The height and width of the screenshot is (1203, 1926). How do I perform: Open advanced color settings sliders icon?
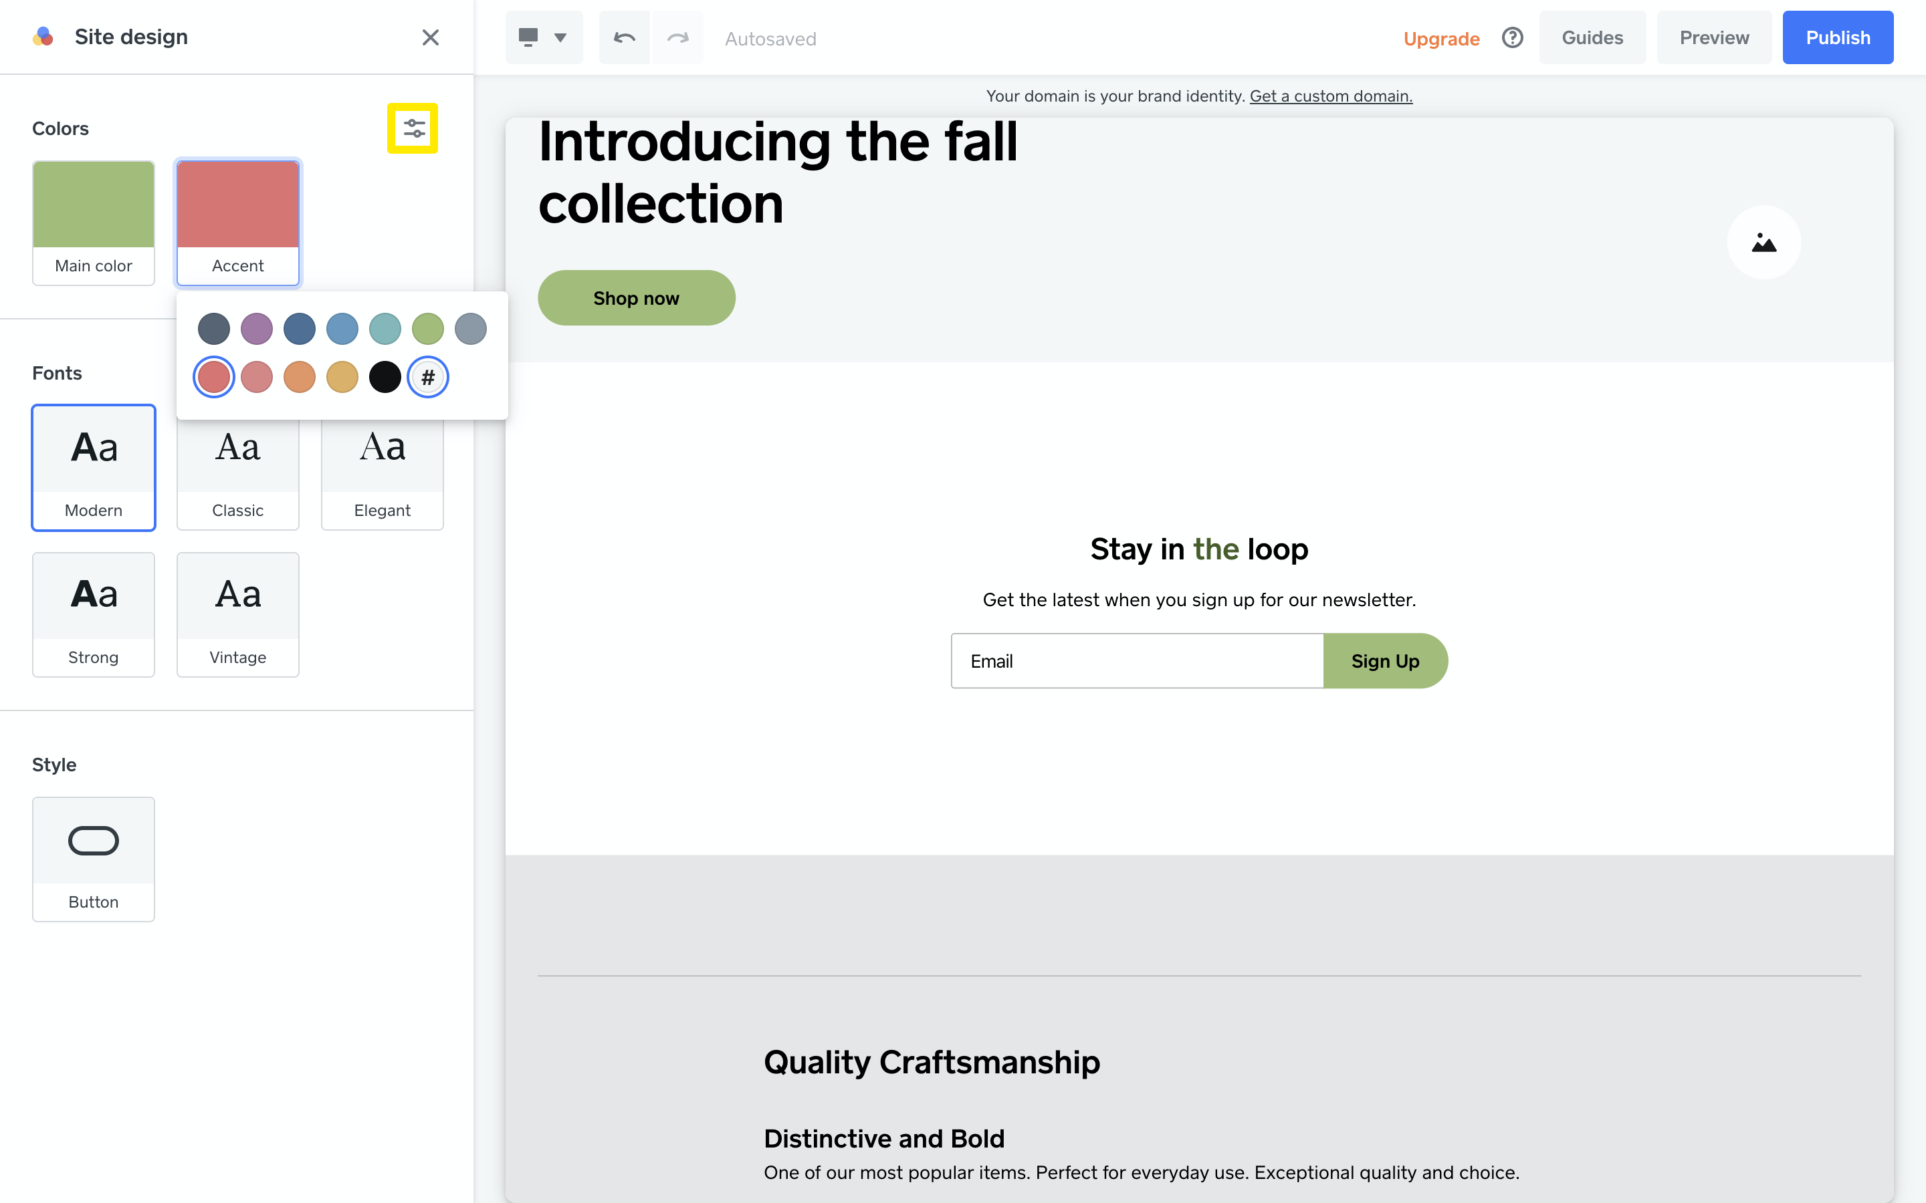coord(413,128)
